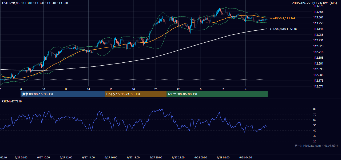The height and width of the screenshot is (160, 341).
Task: Click hour label 10 on price chart axis
Action: (x=43, y=89)
